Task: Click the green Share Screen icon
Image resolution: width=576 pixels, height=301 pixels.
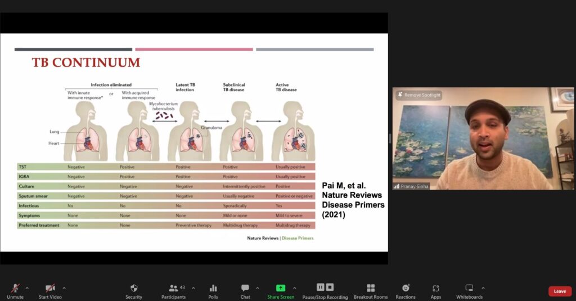Action: pos(281,288)
